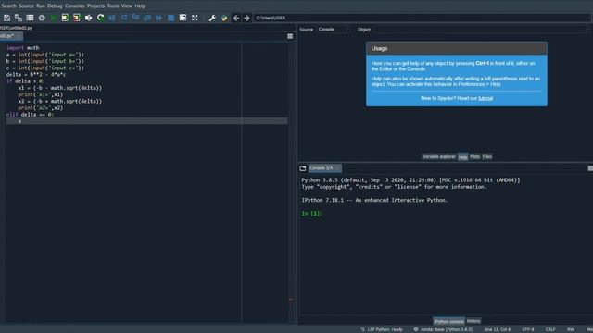Click the 'delta = b**2 - 4*a*c' line

[x=36, y=75]
